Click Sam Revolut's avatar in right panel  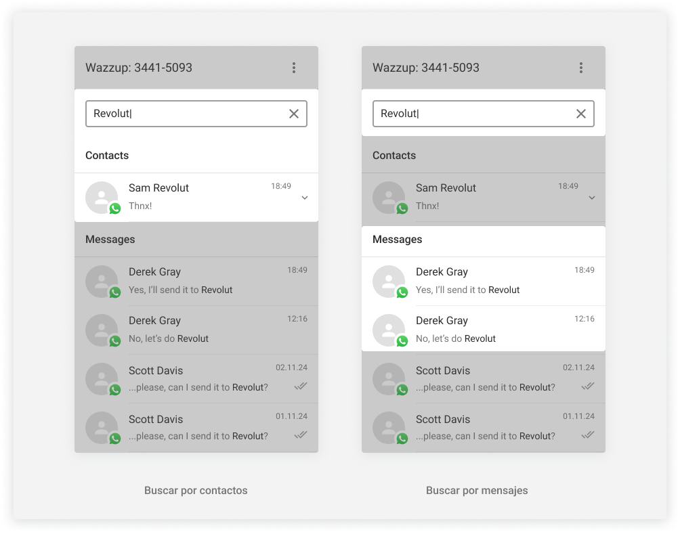pyautogui.click(x=389, y=198)
